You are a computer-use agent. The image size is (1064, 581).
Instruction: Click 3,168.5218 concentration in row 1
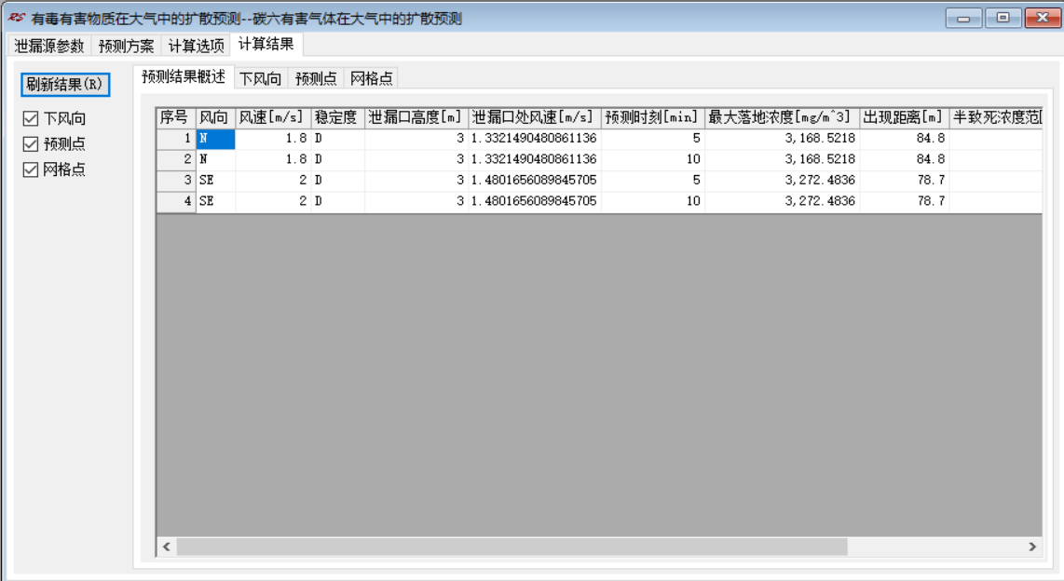tap(782, 139)
